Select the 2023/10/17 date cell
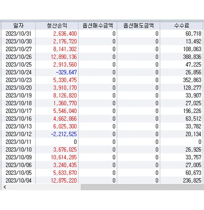This screenshot has width=204, height=210. (18, 111)
